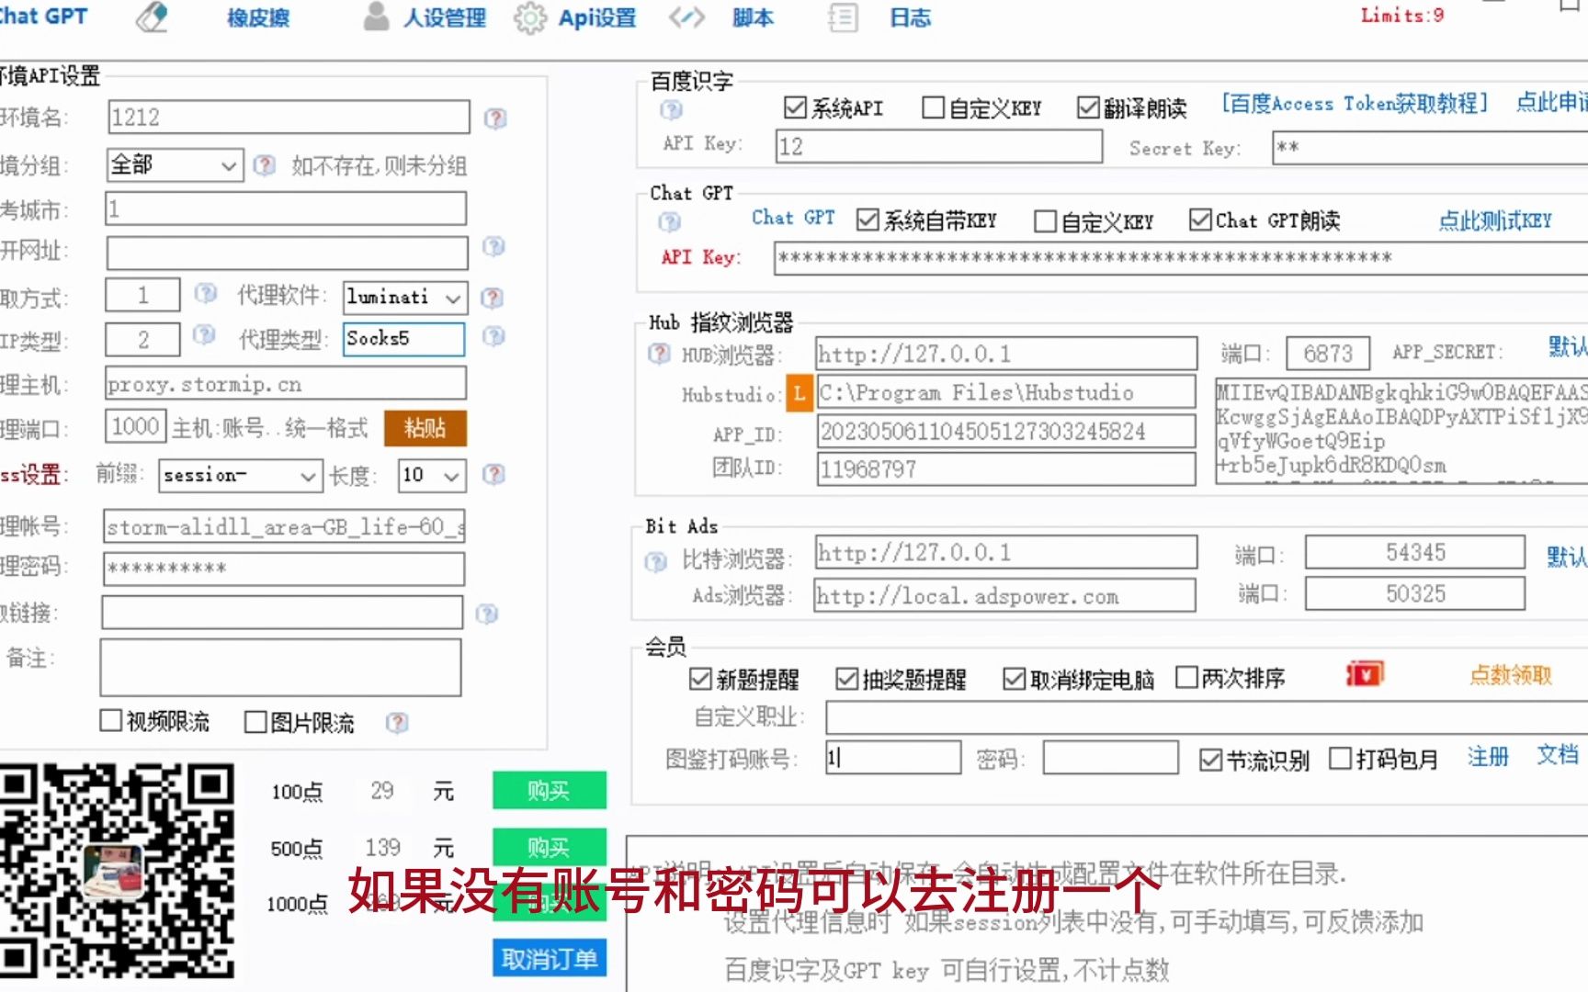Open the 文档 documentation link
1588x992 pixels.
(x=1558, y=755)
